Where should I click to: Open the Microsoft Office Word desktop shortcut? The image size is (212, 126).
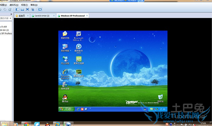[x=79, y=36]
